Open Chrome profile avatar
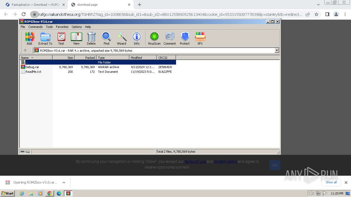This screenshot has height=197, width=351. tap(336, 14)
